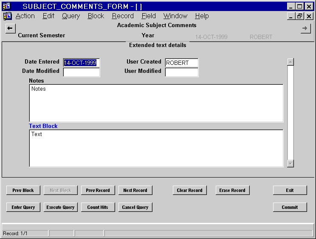This screenshot has width=316, height=239.
Task: Click the Record: 1/1 status text
Action: 15,233
